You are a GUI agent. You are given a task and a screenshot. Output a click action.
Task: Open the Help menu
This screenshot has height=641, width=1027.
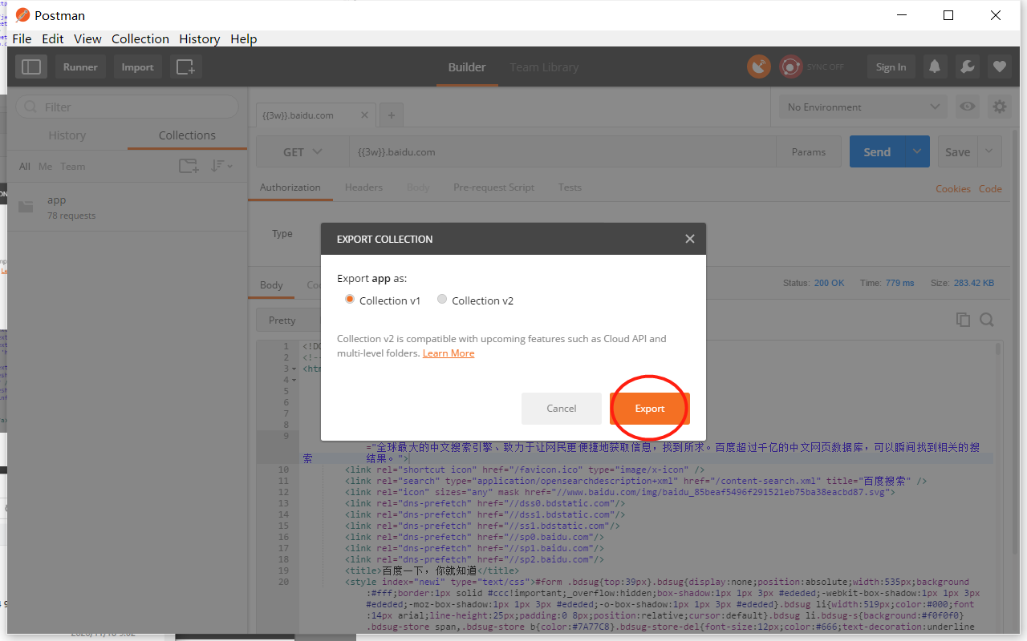(x=244, y=38)
